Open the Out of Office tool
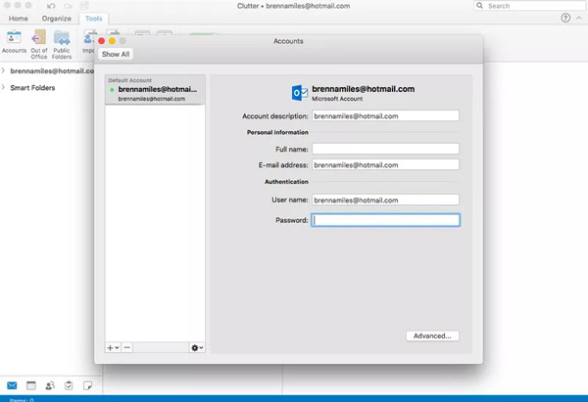 click(39, 44)
